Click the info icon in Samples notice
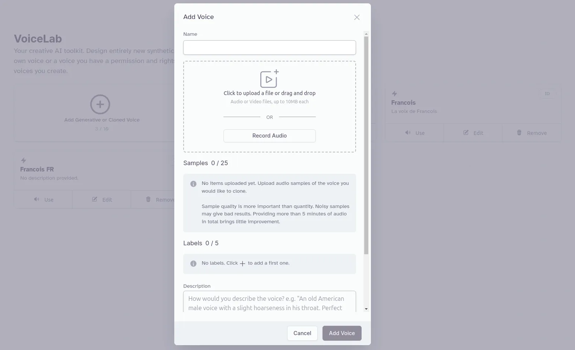The height and width of the screenshot is (350, 575). click(x=193, y=184)
